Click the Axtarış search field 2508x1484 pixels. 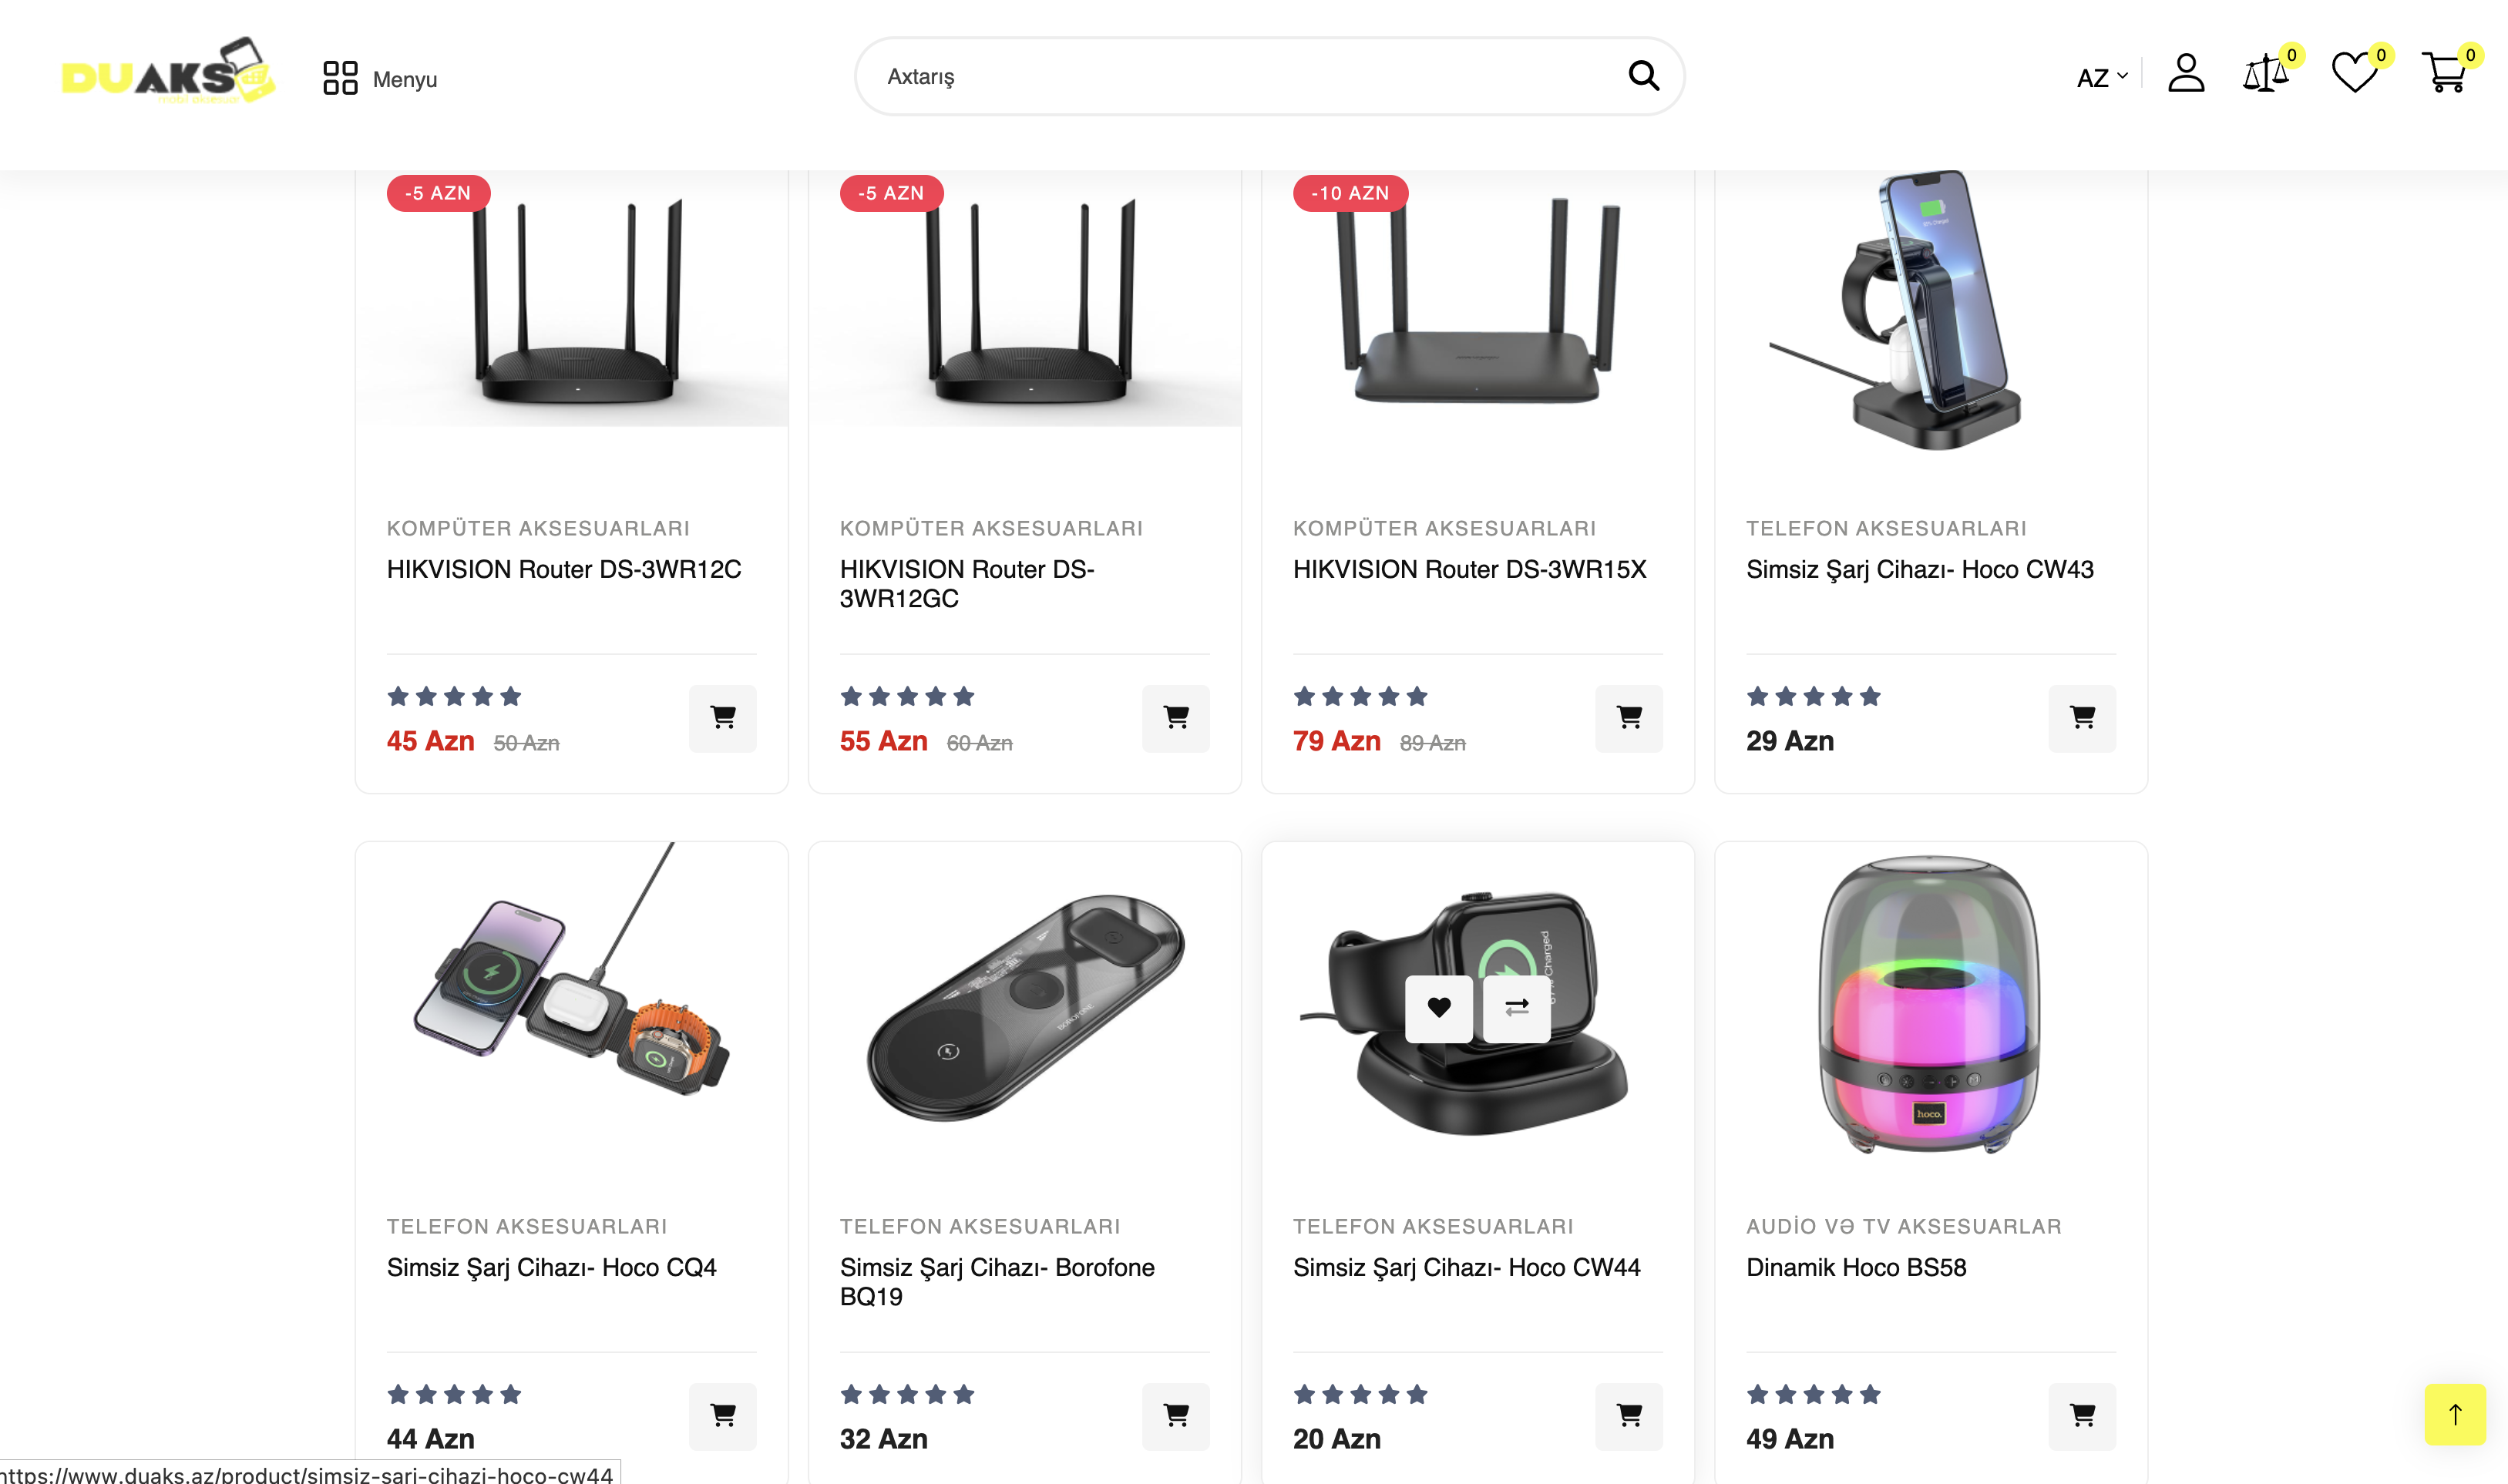coord(1240,77)
